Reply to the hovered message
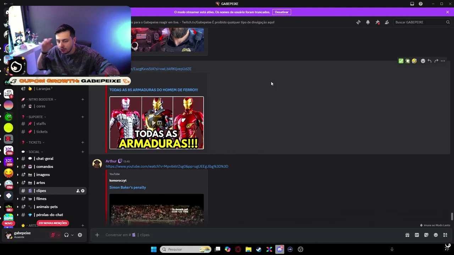The width and height of the screenshot is (454, 255). [430, 61]
